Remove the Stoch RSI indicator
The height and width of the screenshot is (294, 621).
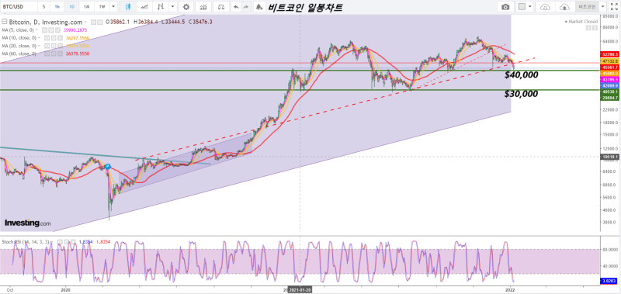(x=72, y=241)
